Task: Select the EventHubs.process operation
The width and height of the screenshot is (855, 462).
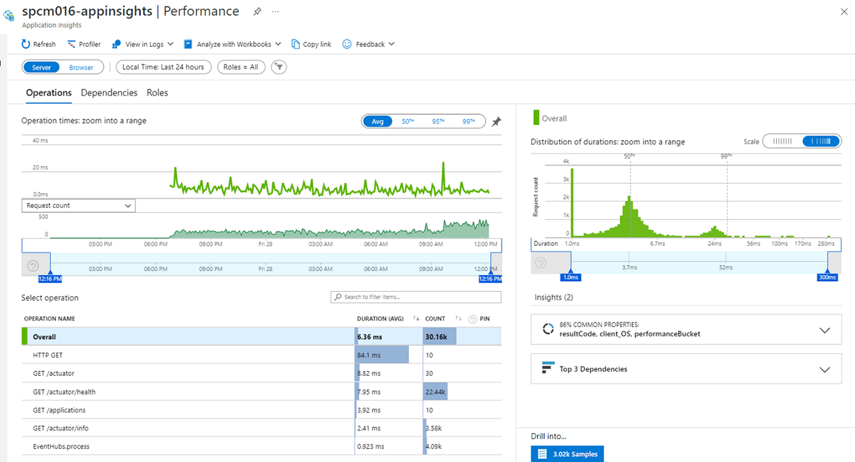Action: (x=261, y=446)
